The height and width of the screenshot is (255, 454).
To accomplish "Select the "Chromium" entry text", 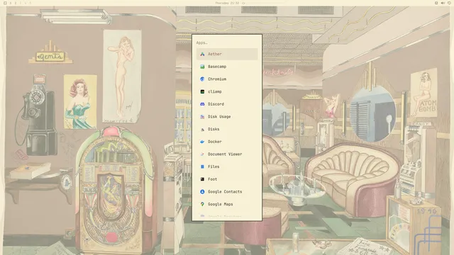I will [217, 79].
